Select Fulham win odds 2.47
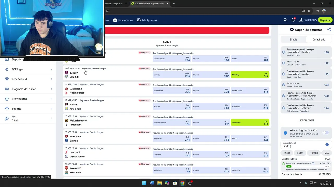This screenshot has height=187, width=334. coord(172,106)
